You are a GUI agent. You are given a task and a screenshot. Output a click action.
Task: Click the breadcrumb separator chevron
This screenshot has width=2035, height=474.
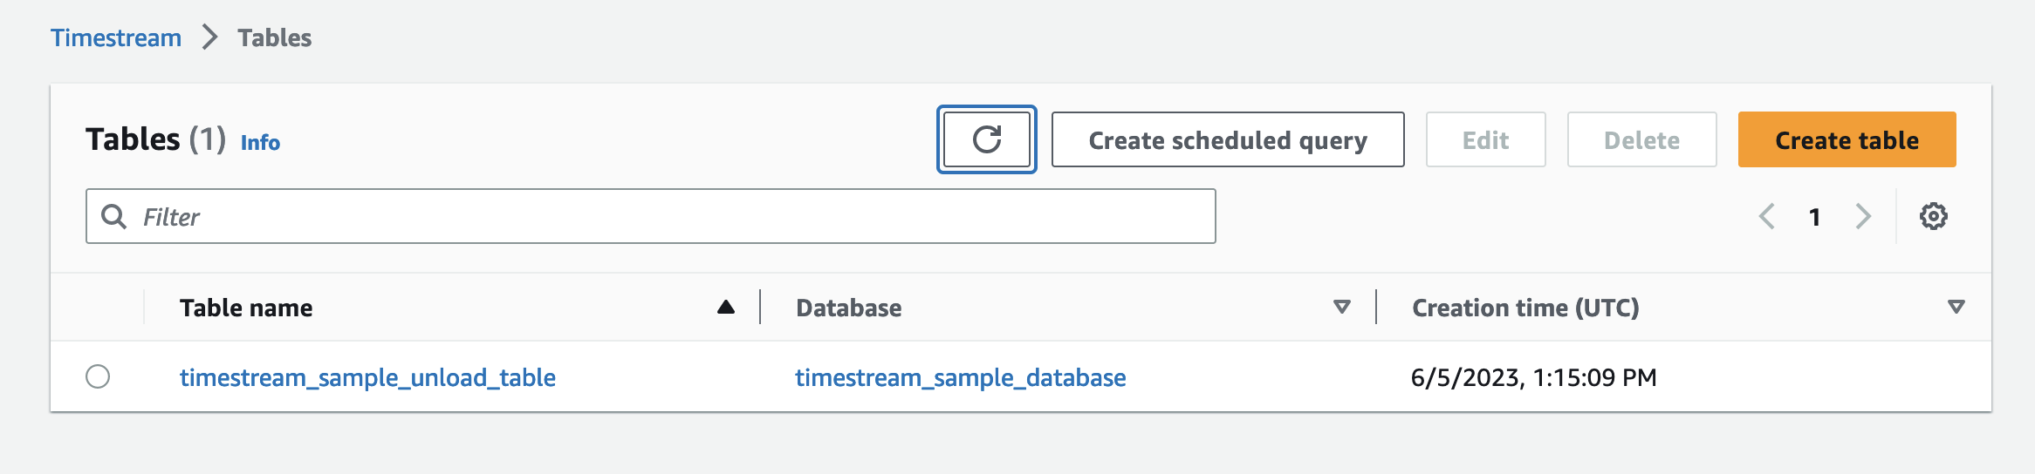(209, 37)
